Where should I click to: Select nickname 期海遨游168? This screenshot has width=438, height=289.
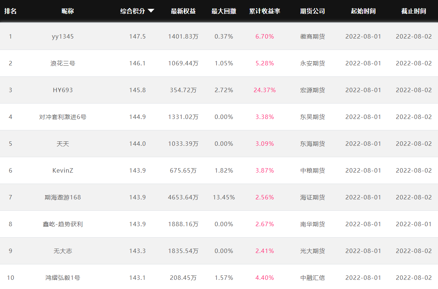click(63, 197)
